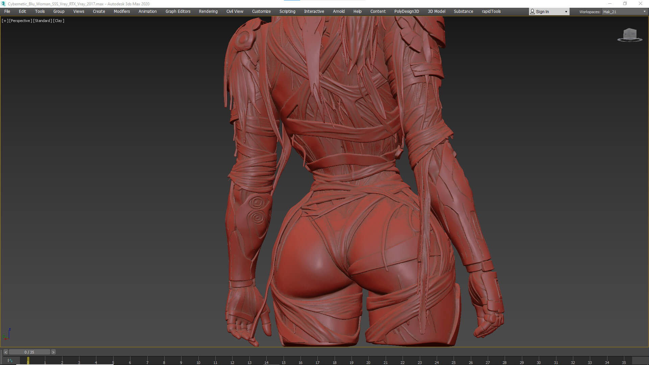This screenshot has width=649, height=365.
Task: Open the Customize menu
Action: [x=261, y=11]
